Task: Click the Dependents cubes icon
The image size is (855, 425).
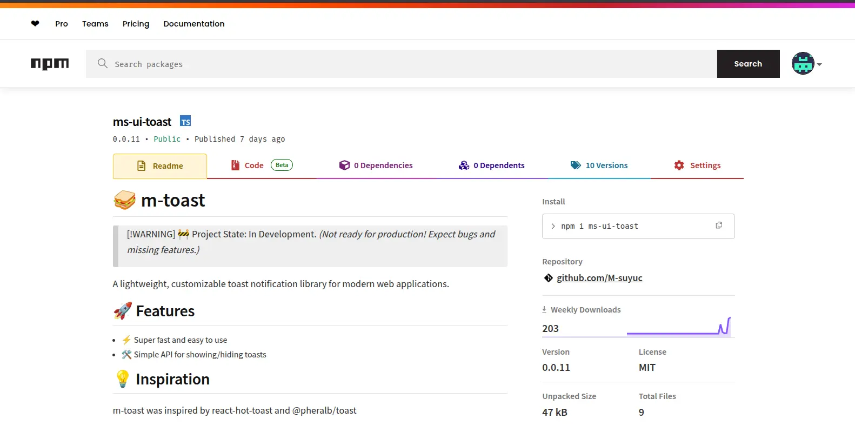Action: (x=464, y=165)
